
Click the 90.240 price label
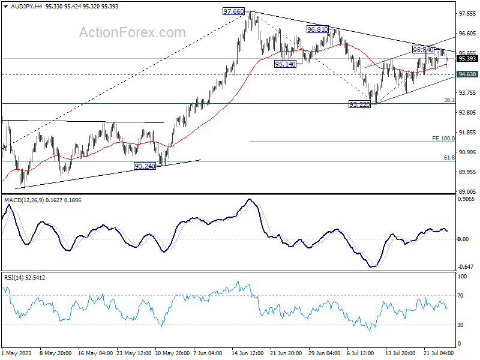pyautogui.click(x=145, y=166)
